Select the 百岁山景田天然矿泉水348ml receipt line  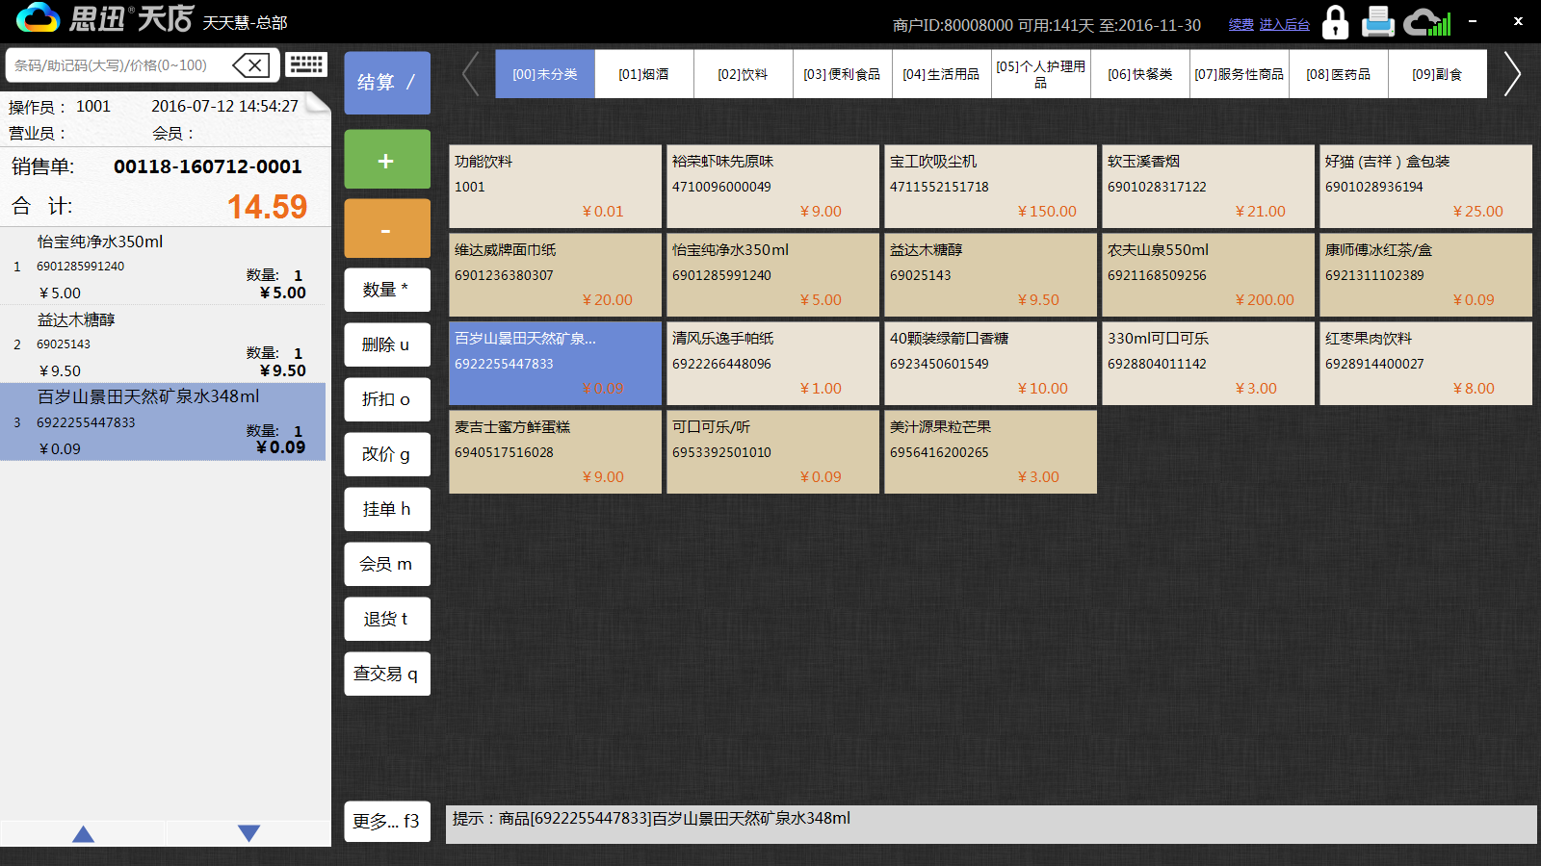[164, 422]
